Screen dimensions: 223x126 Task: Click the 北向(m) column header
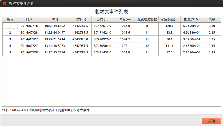coord(80,19)
